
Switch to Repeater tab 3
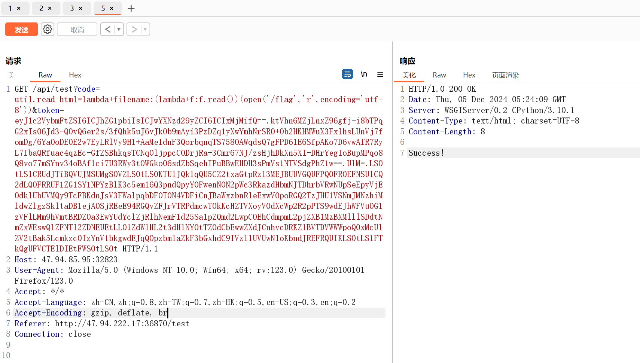(72, 8)
